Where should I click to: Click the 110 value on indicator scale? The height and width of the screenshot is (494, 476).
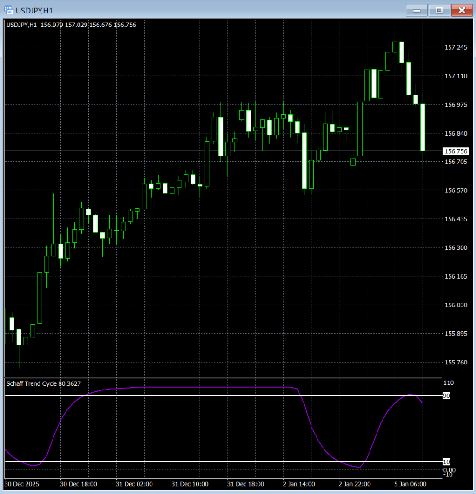(x=449, y=383)
